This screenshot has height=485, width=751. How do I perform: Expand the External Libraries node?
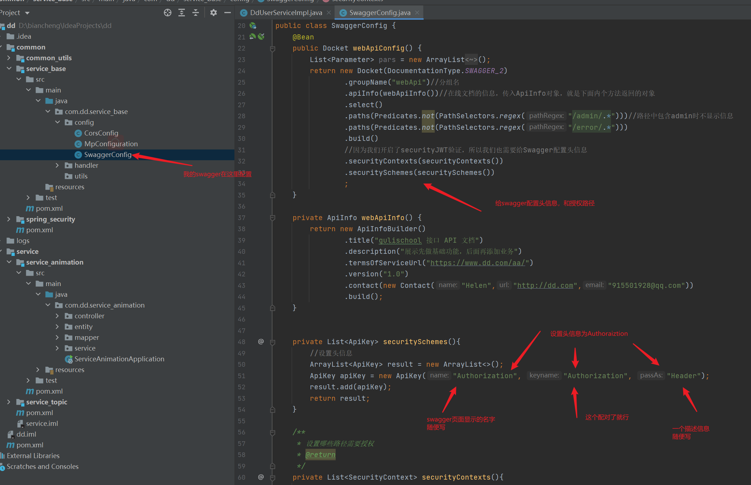33,456
